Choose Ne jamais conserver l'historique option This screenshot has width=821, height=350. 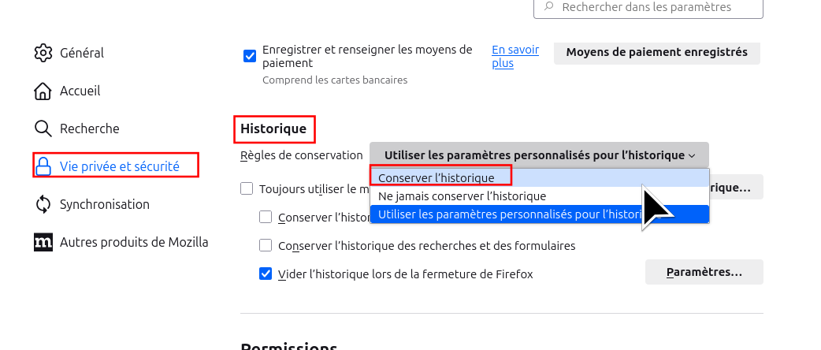(x=462, y=195)
